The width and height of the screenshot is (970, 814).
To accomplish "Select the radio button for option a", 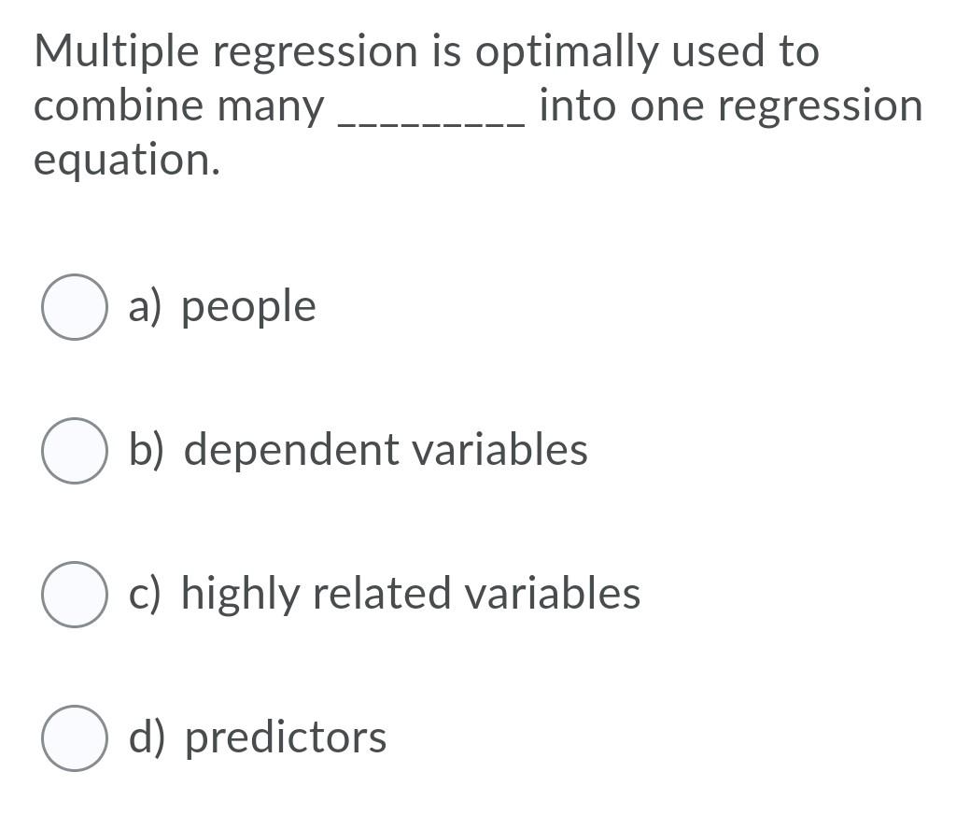I will pos(75,304).
